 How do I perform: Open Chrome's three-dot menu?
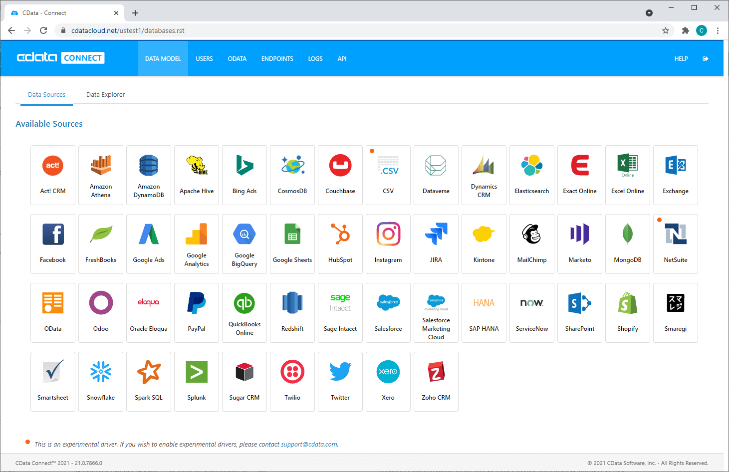tap(718, 30)
